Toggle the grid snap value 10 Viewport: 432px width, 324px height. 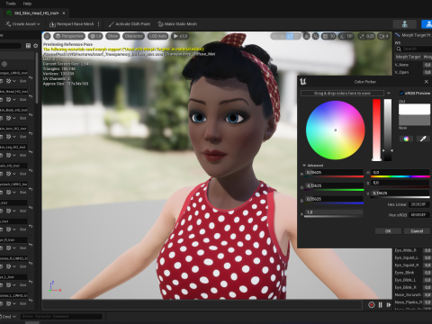[x=328, y=36]
